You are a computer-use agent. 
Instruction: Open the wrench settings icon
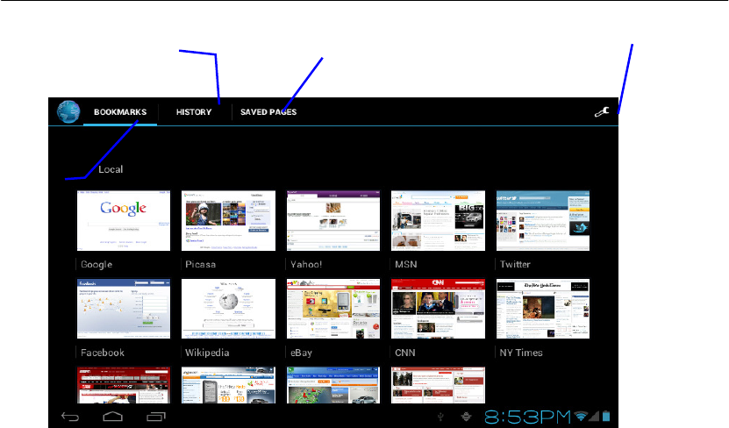(602, 112)
